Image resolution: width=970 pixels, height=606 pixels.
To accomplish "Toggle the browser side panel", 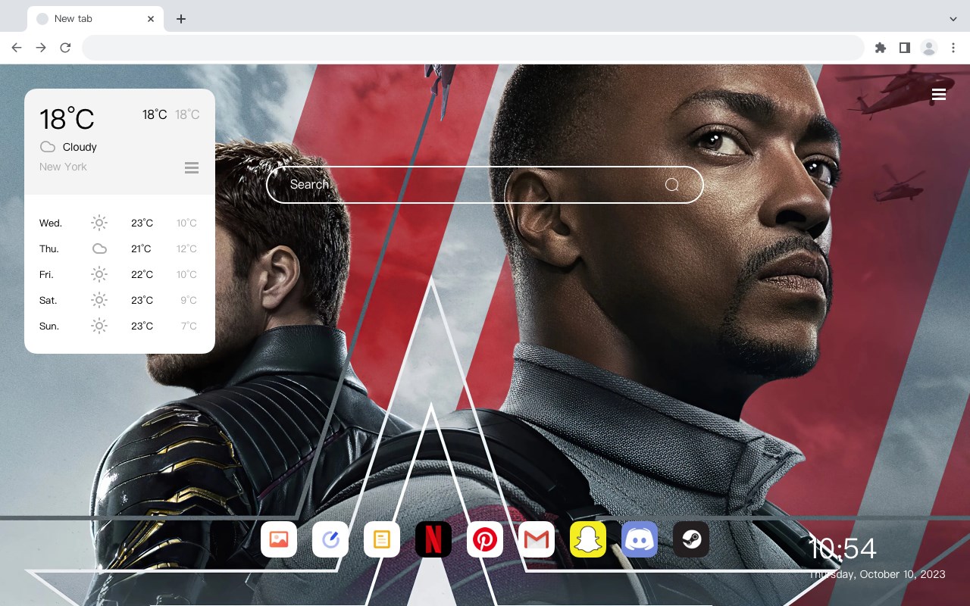I will coord(904,48).
